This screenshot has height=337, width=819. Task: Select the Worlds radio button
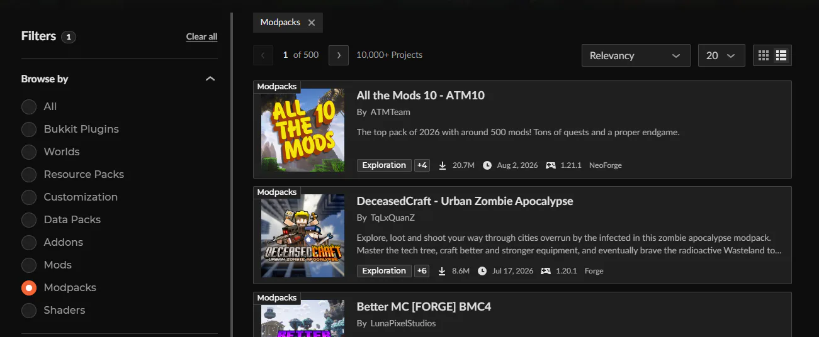coord(29,152)
